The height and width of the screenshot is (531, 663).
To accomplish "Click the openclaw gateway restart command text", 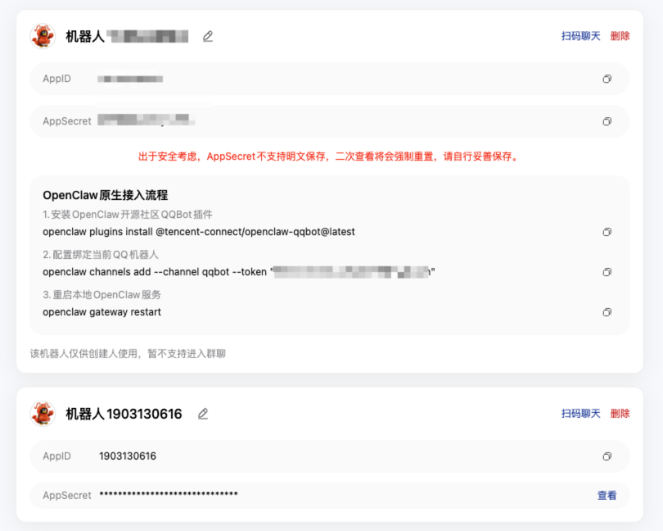I will coord(101,312).
